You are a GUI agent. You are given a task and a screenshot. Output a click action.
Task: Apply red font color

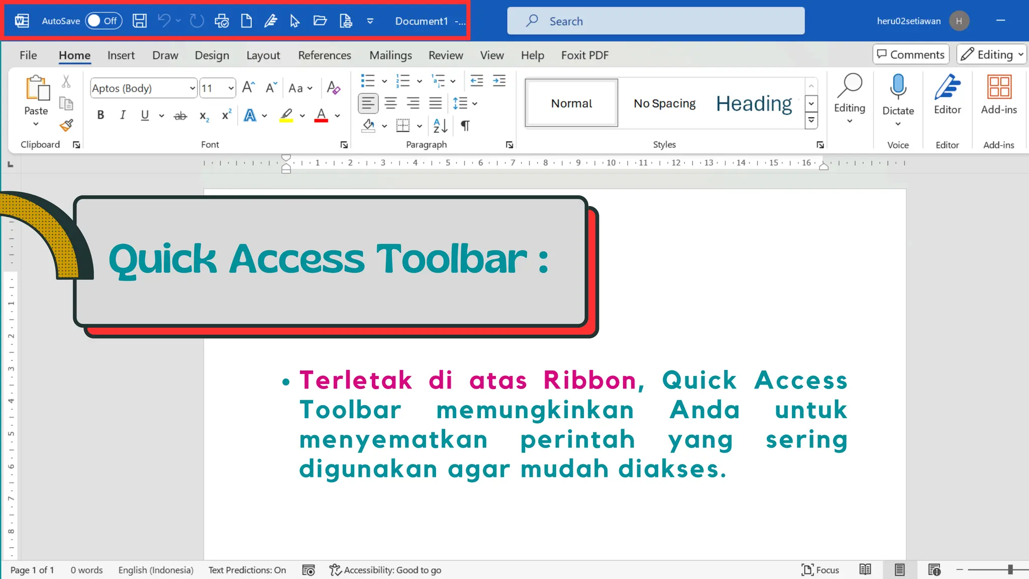point(321,116)
